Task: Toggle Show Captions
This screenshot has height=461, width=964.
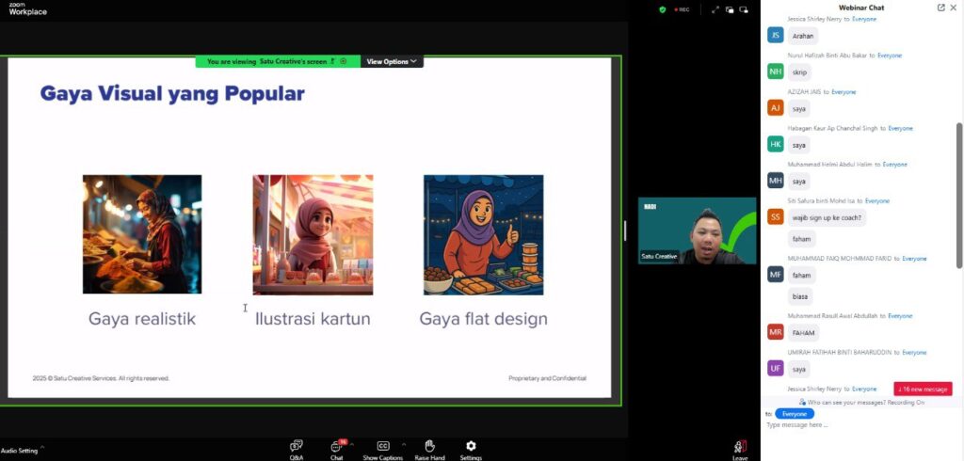Action: pyautogui.click(x=383, y=447)
